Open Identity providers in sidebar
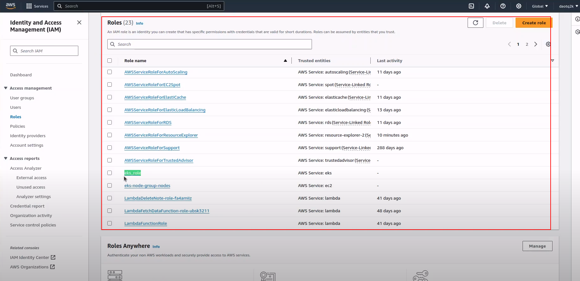 click(x=28, y=136)
